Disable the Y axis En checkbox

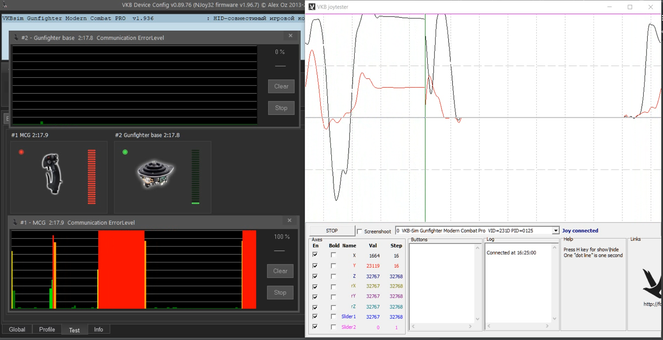[x=315, y=266]
